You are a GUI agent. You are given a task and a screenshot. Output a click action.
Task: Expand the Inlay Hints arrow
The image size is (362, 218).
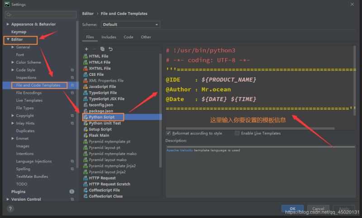click(13, 123)
